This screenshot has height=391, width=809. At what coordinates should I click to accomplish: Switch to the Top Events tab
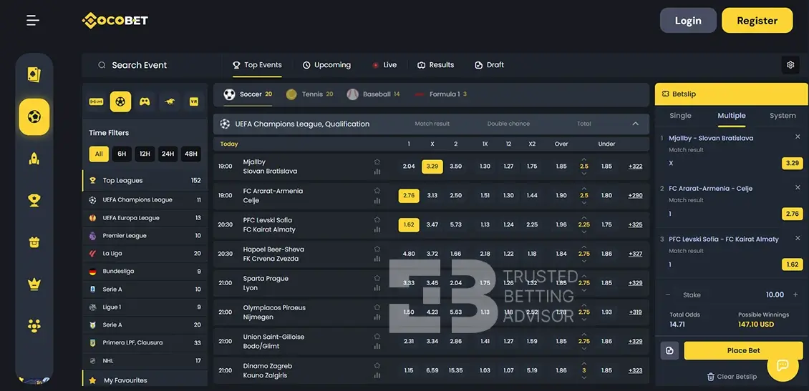tap(258, 65)
